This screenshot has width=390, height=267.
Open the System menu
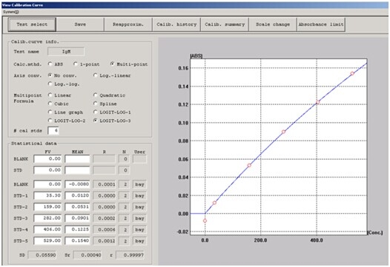pos(10,12)
